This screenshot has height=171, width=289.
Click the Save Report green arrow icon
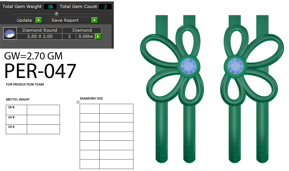[94, 20]
